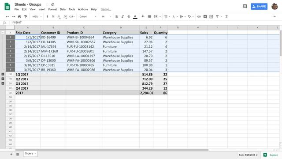This screenshot has width=282, height=159.
Task: Open the Add-ons menu
Action: click(83, 9)
